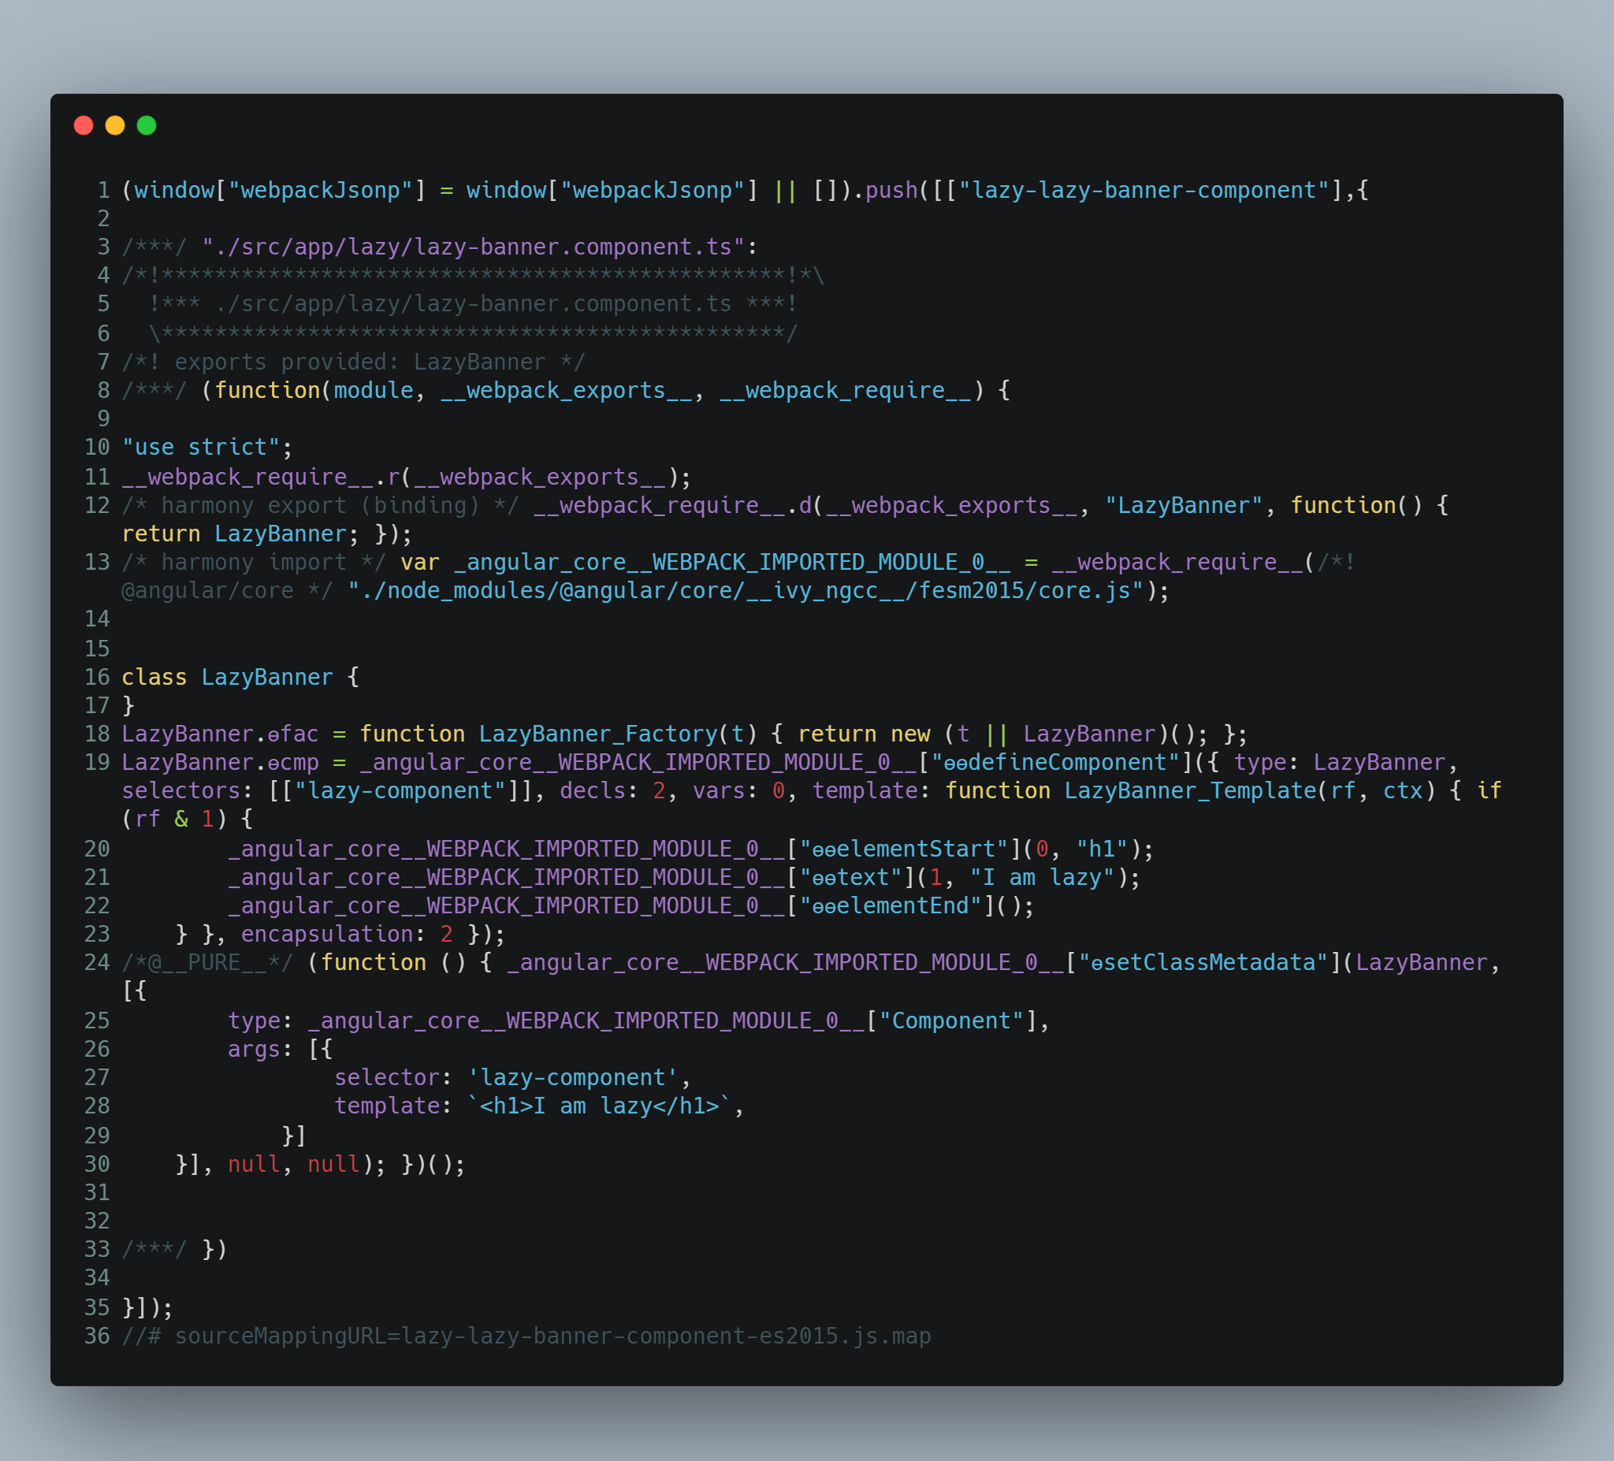Click the core.js module path string on line 13
The height and width of the screenshot is (1461, 1614).
[746, 591]
